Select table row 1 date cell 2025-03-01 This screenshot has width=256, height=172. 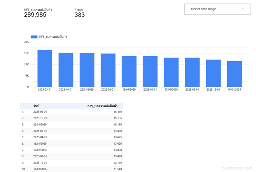click(40, 112)
